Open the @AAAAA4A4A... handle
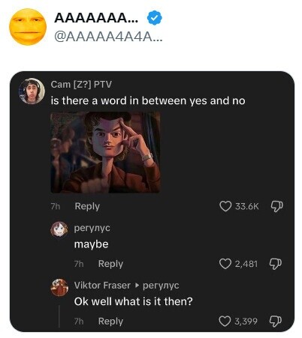302x338 pixels. point(108,37)
